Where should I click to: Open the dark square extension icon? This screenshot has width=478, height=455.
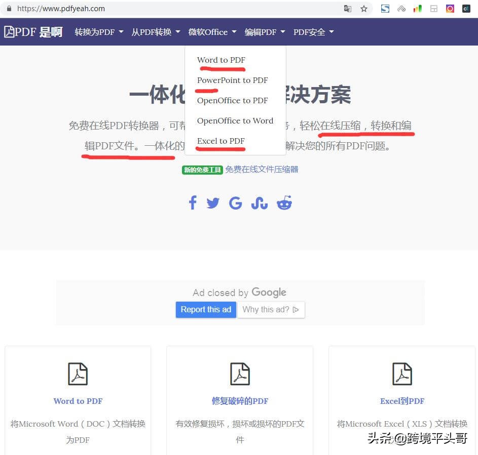pos(466,9)
